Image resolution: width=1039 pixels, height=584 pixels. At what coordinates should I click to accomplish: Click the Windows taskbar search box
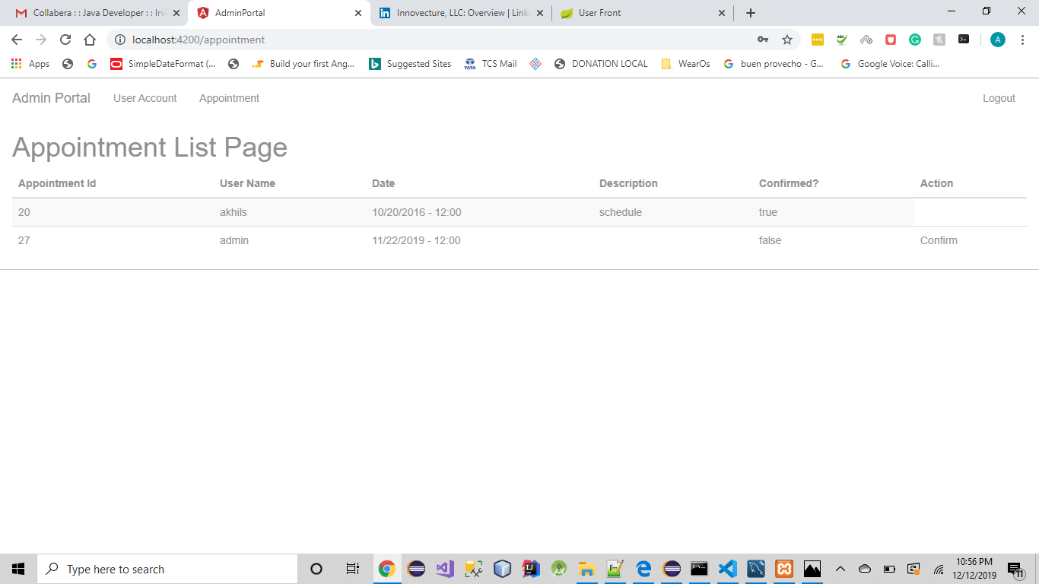click(167, 569)
